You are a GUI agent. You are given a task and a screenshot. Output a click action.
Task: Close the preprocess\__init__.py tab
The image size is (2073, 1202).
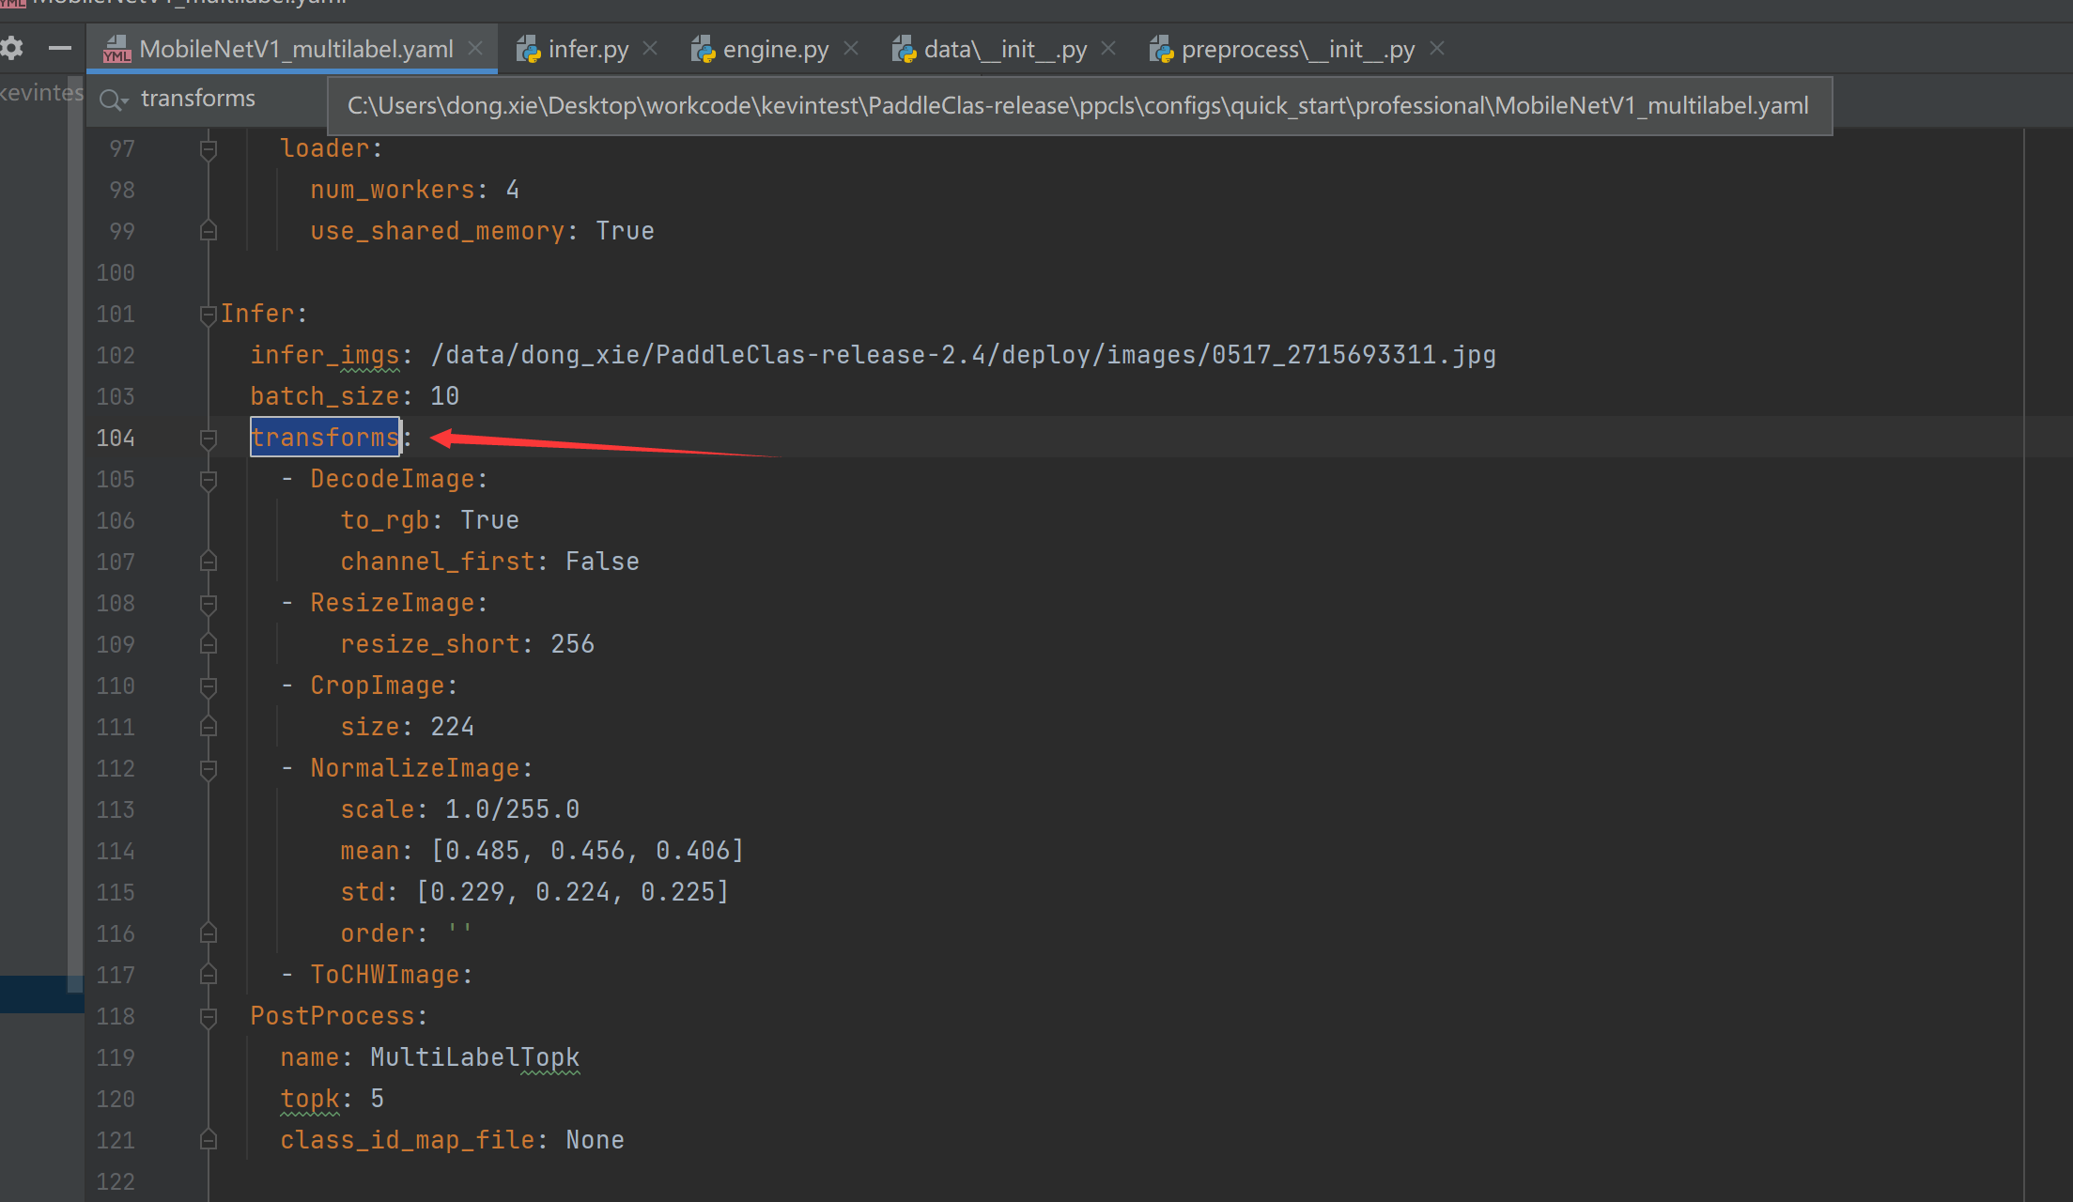coord(1437,48)
